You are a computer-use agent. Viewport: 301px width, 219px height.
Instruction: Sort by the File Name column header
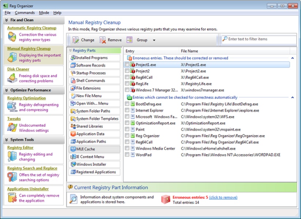coord(234,51)
